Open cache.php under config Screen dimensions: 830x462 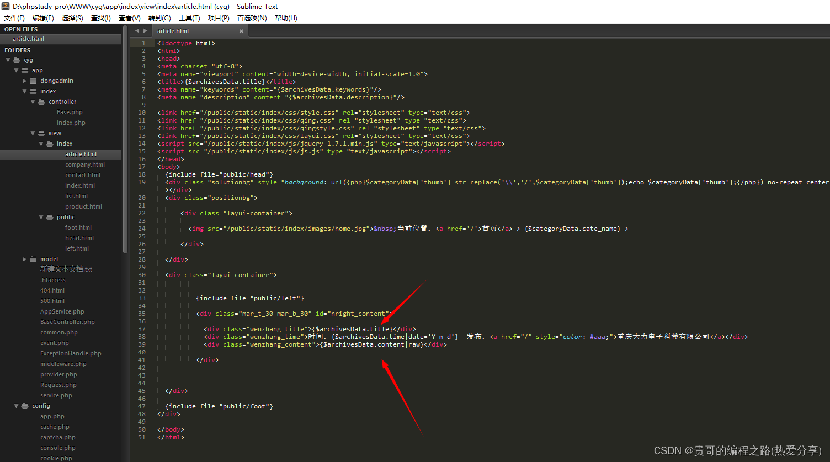(x=55, y=427)
